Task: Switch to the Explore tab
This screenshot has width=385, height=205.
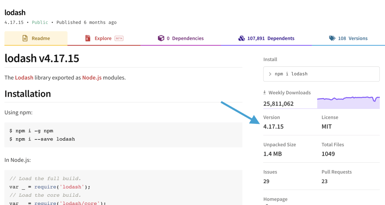Action: coord(104,38)
